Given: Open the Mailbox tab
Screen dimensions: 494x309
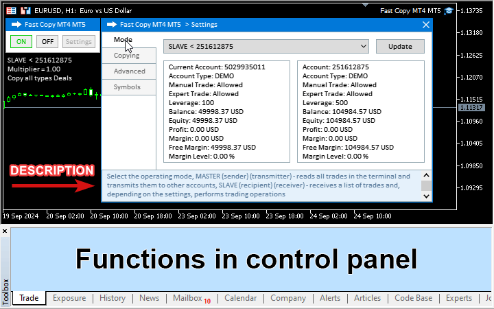Looking at the screenshot, I should click(x=191, y=298).
